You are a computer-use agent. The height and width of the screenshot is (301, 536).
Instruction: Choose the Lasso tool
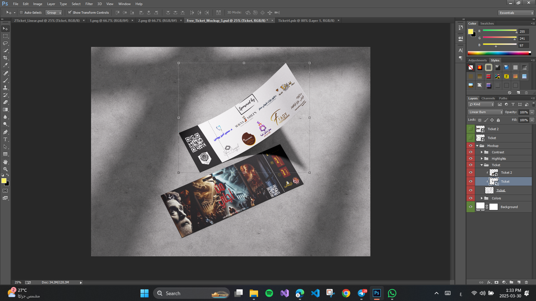(5, 43)
